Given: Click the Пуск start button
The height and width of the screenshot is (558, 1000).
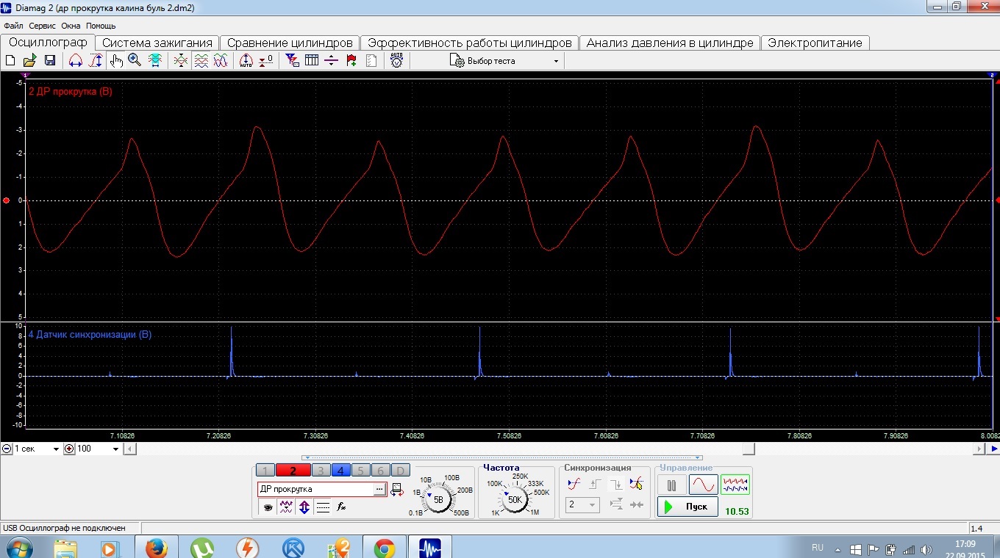Looking at the screenshot, I should 687,507.
